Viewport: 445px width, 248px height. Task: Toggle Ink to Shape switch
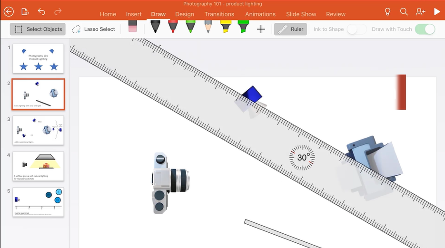pyautogui.click(x=357, y=29)
